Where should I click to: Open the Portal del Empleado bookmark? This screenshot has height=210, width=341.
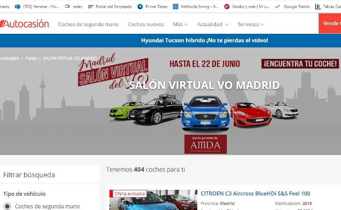click(114, 7)
